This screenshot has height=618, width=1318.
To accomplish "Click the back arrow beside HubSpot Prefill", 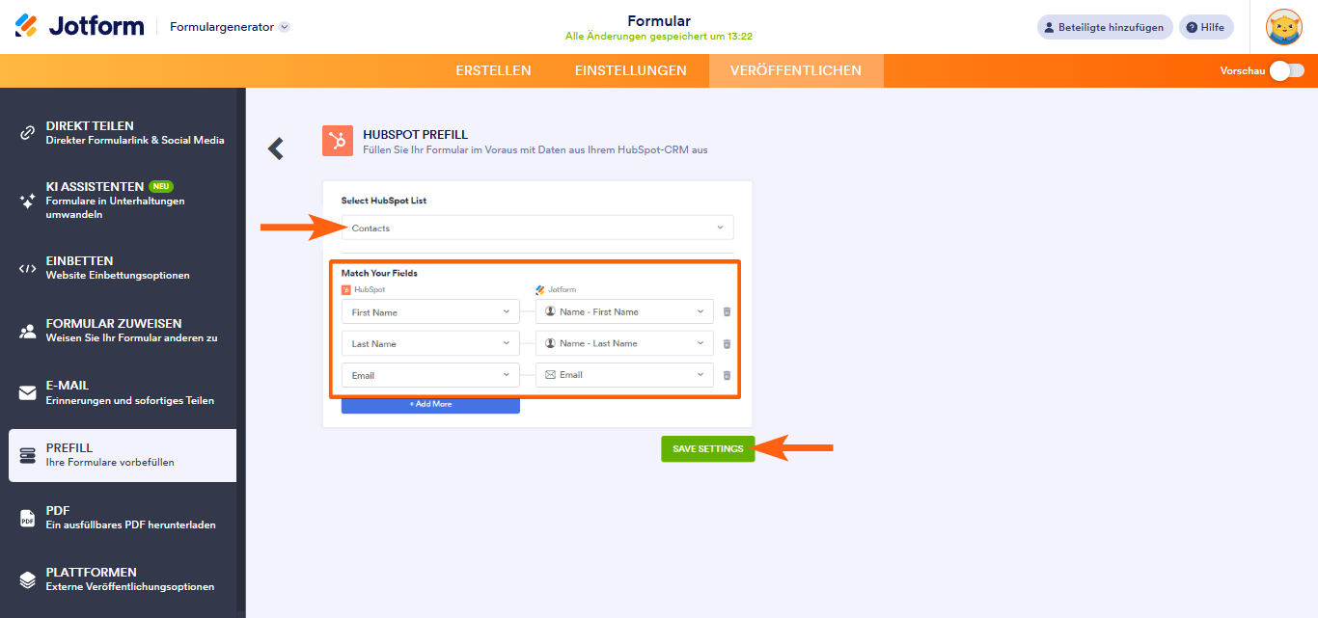I will pos(275,148).
